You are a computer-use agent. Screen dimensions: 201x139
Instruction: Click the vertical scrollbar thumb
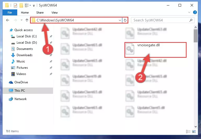point(196,36)
